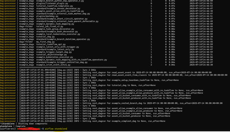
Task: Select standard/example_branch_datetime_operator.py
Action: tap(63, 39)
